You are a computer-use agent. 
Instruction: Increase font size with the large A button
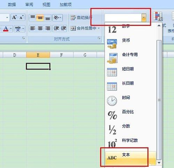[x=14, y=17]
